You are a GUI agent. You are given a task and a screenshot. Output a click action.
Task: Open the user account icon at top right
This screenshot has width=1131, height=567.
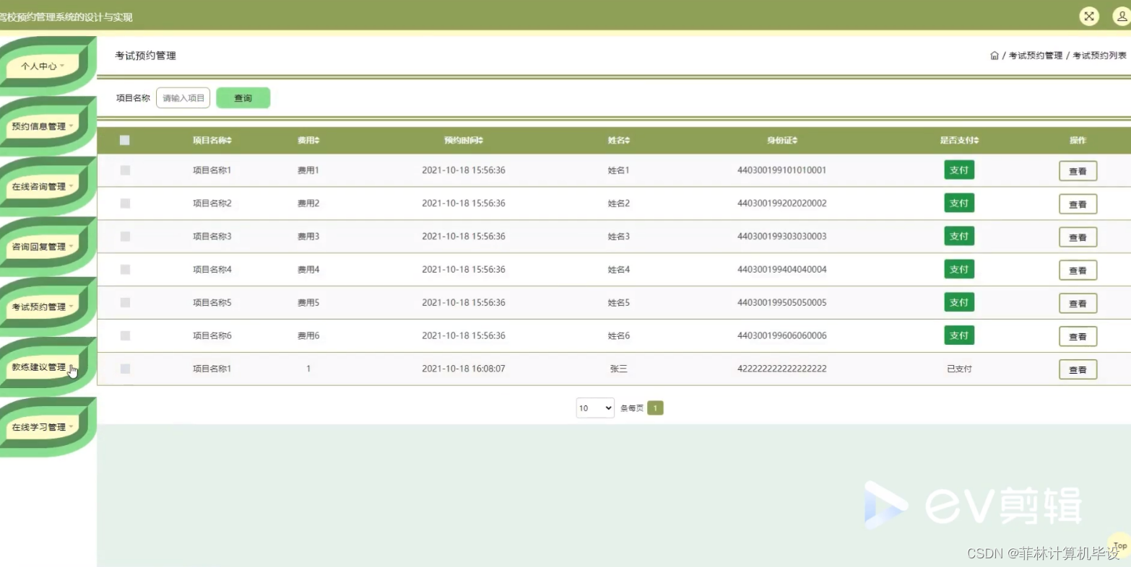(1122, 15)
